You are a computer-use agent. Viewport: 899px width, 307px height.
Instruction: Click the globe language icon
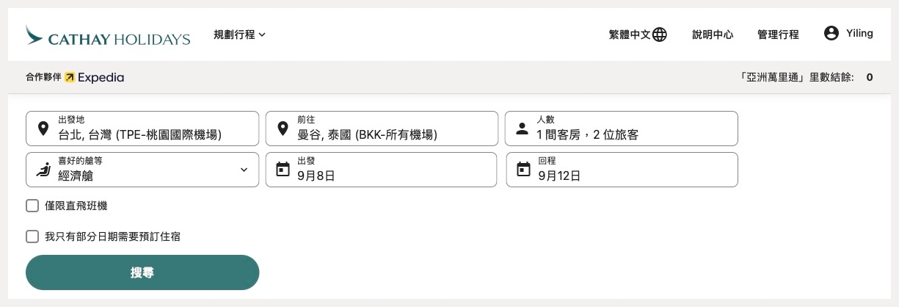[660, 35]
